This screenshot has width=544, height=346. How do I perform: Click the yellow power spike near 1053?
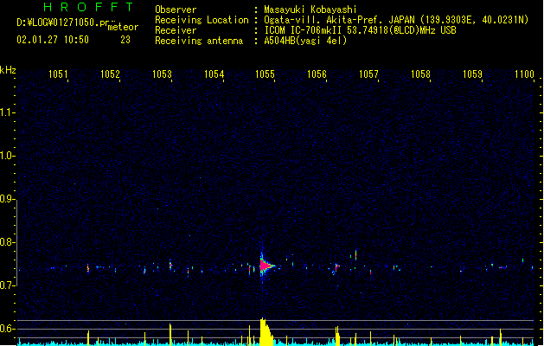[170, 335]
